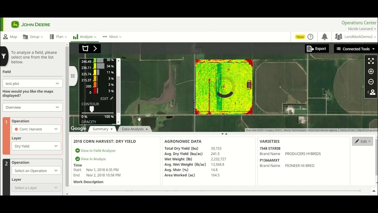Click the yellow New badge
The image size is (378, 213).
(300, 37)
